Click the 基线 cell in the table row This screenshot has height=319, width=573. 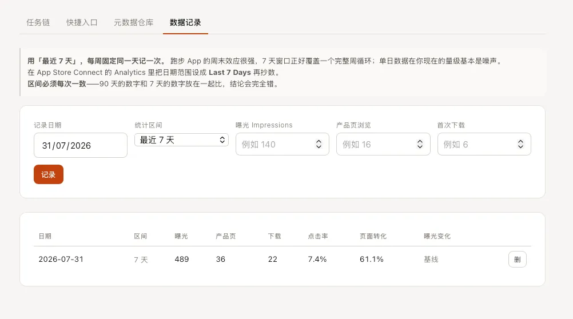coord(431,260)
